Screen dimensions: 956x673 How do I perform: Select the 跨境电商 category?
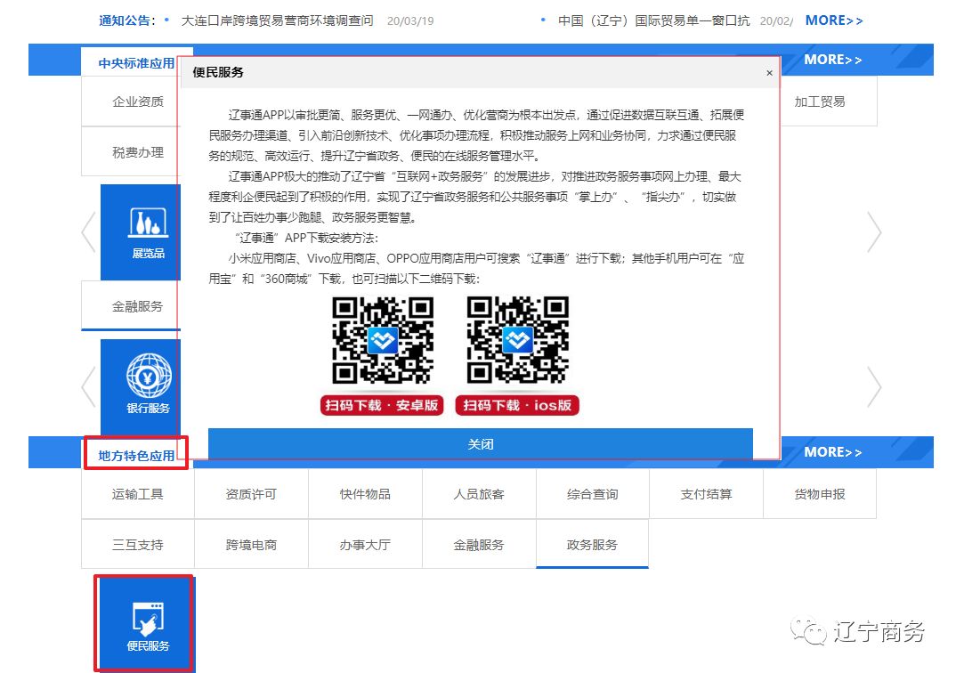pyautogui.click(x=251, y=545)
